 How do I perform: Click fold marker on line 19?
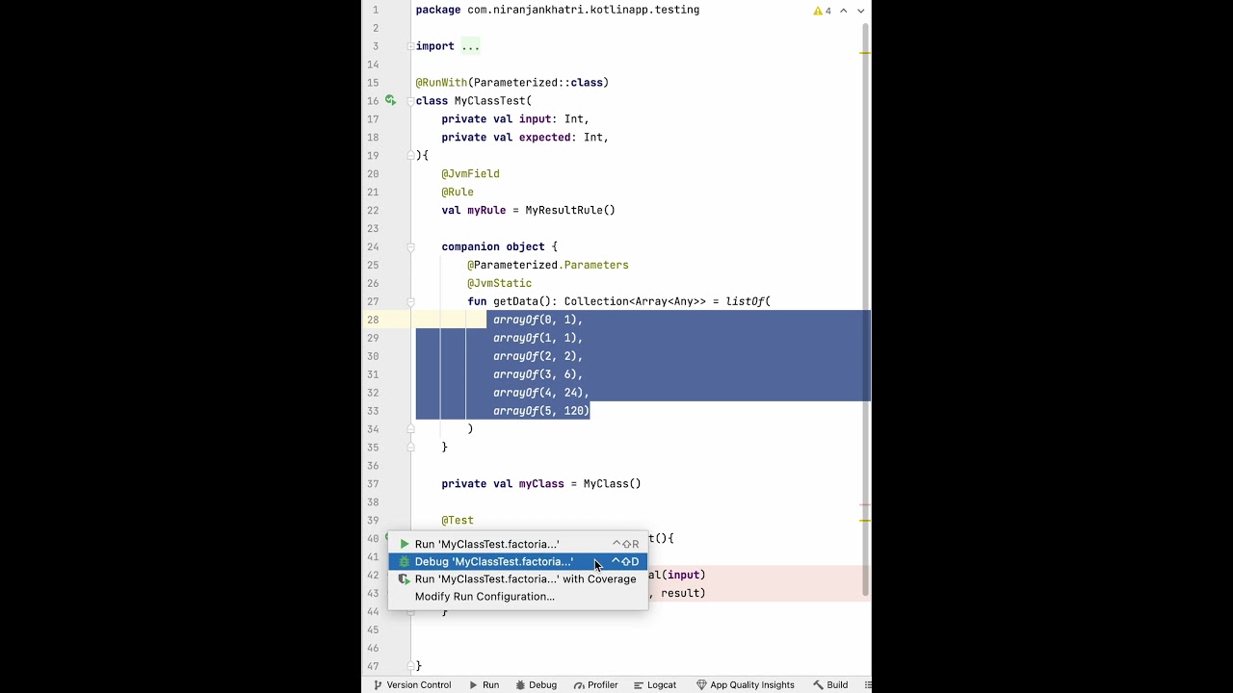pos(410,156)
